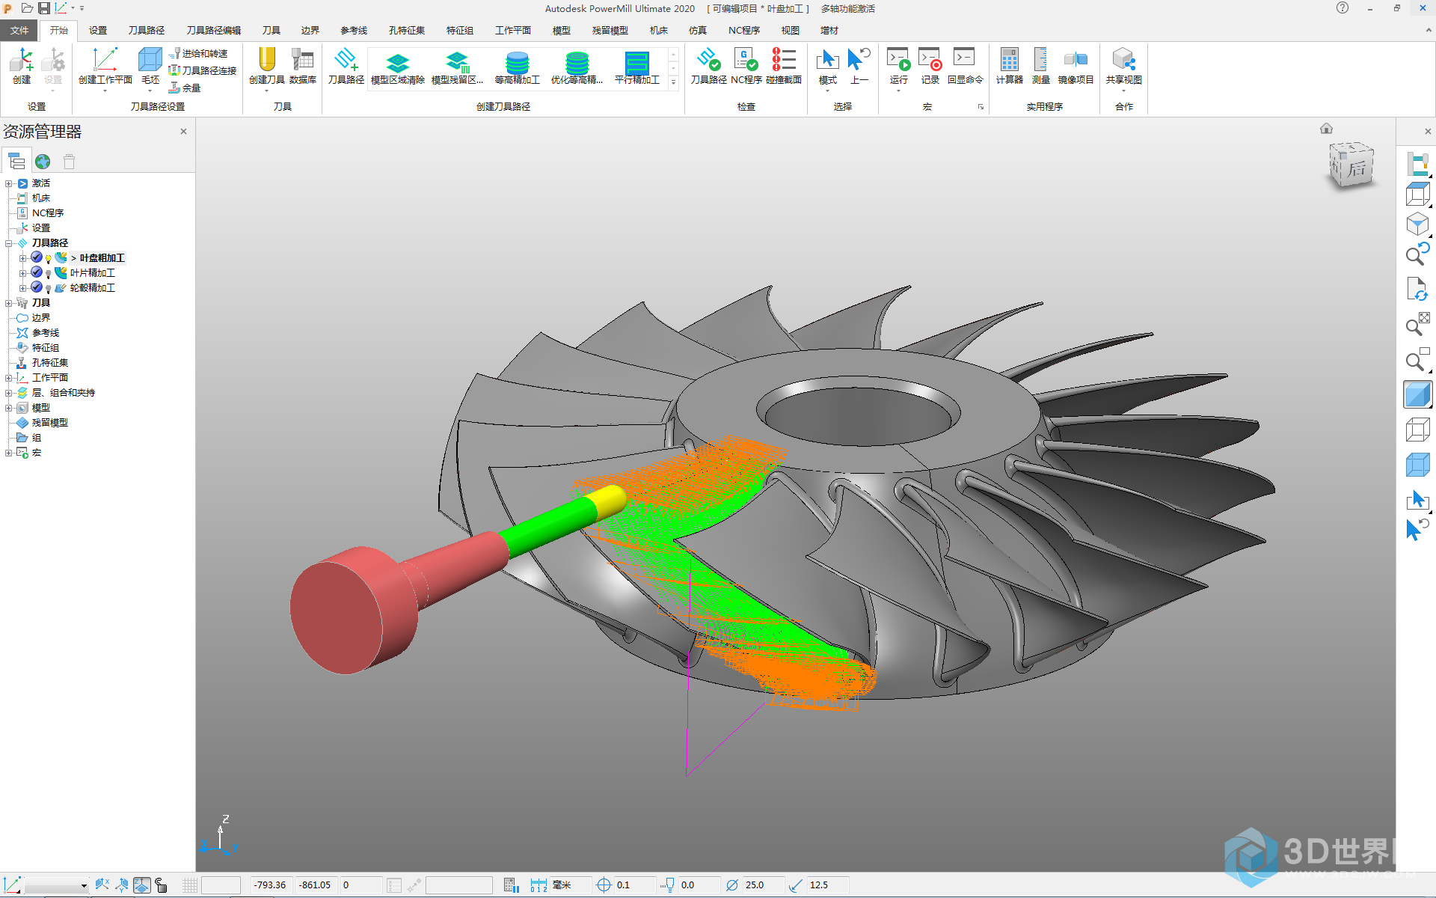The width and height of the screenshot is (1436, 898).
Task: Click the home view icon above ViewCube
Action: pos(1326,129)
